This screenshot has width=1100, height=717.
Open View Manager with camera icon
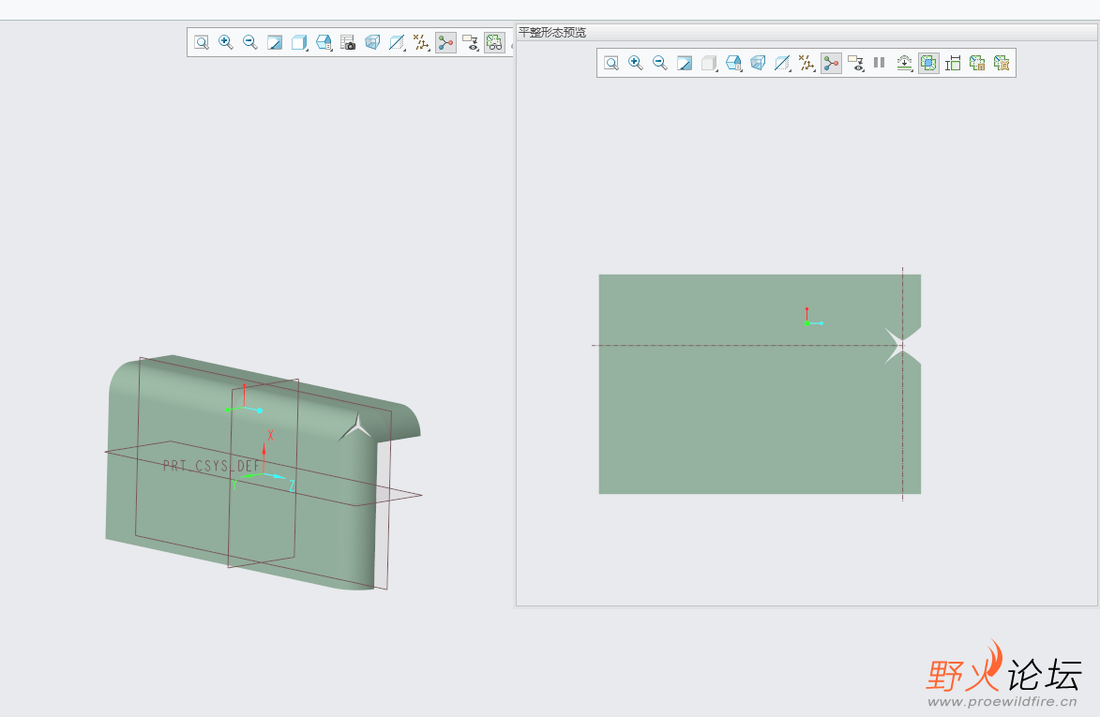tap(348, 43)
